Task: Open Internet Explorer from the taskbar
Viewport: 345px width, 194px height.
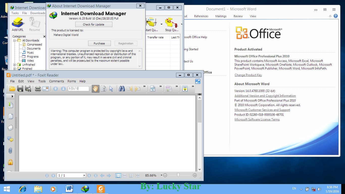Action: 23,189
